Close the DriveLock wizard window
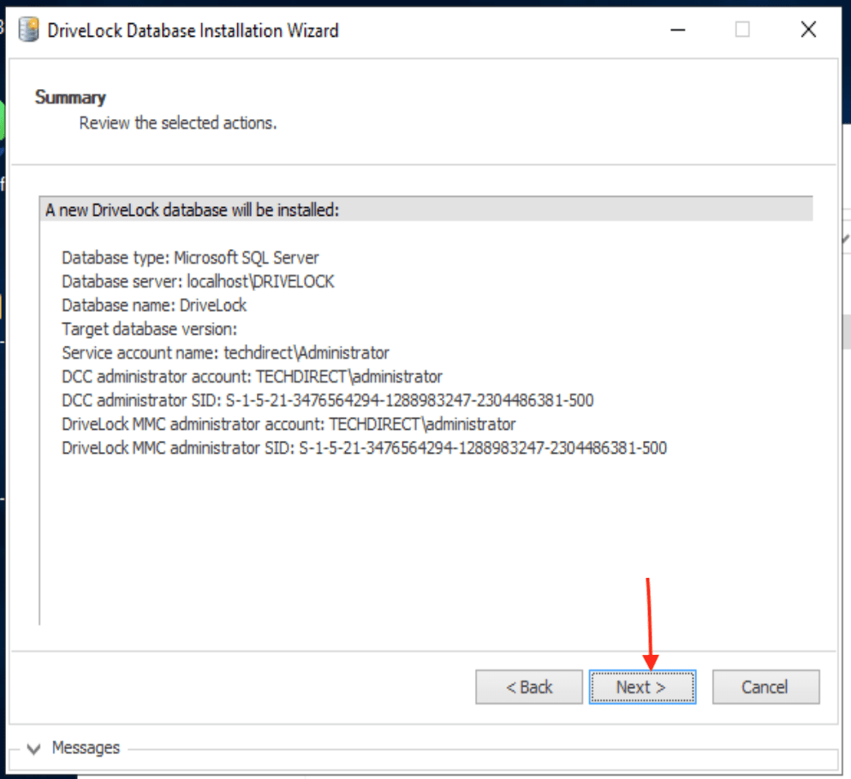 (x=807, y=30)
